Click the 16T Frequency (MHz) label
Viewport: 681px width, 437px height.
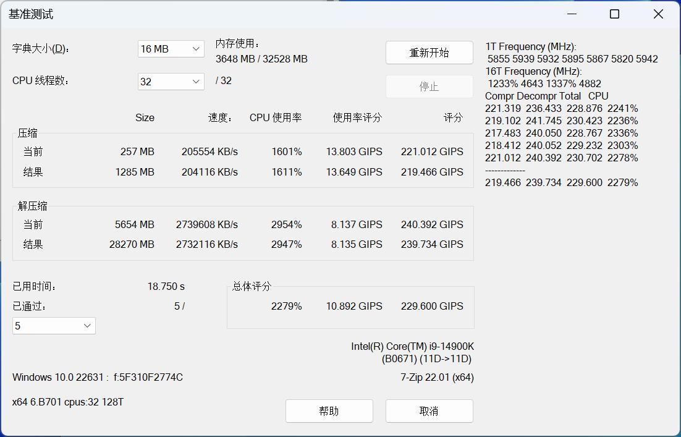(x=533, y=71)
